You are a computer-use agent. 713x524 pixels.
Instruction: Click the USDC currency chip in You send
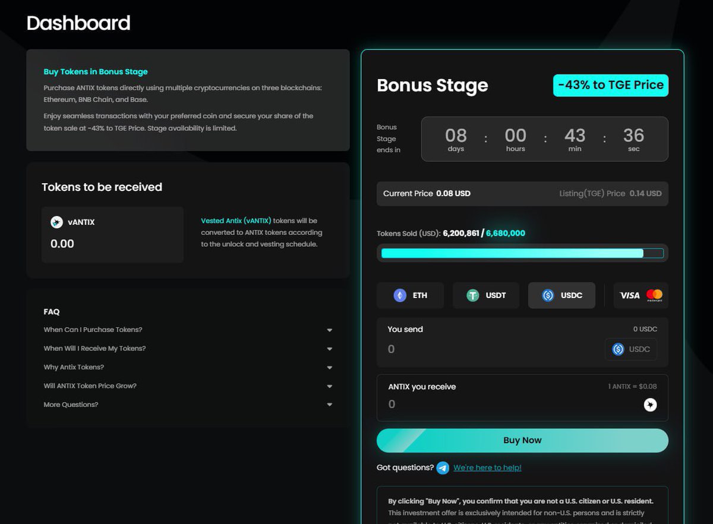[631, 349]
